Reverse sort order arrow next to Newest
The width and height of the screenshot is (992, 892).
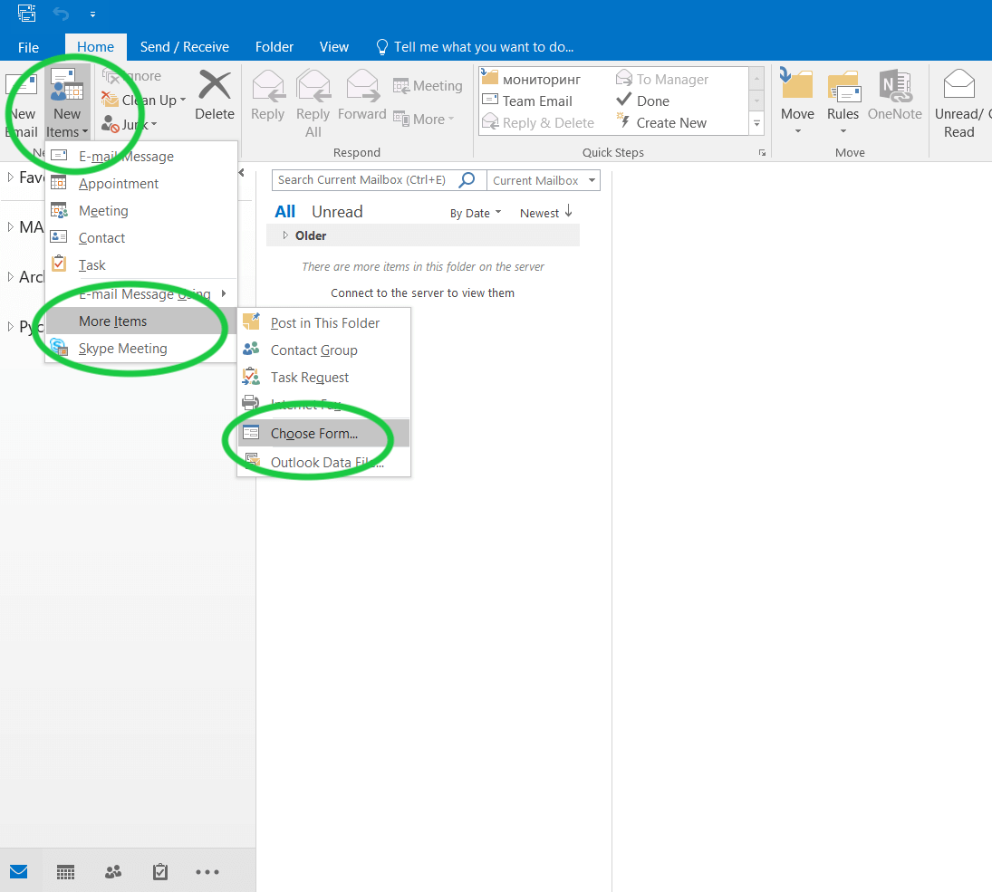point(568,211)
